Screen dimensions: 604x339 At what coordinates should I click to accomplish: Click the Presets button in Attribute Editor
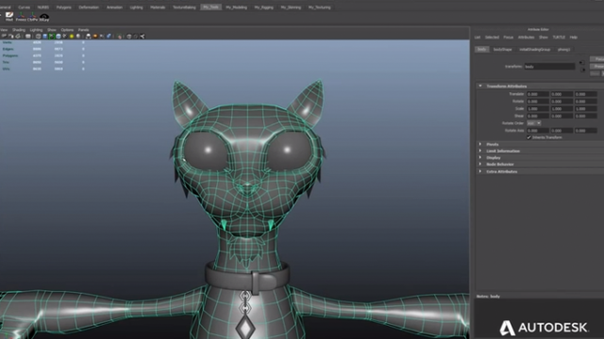(596, 66)
